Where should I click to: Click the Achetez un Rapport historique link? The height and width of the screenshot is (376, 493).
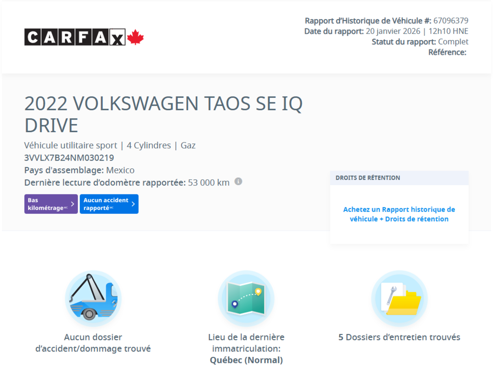pyautogui.click(x=399, y=210)
